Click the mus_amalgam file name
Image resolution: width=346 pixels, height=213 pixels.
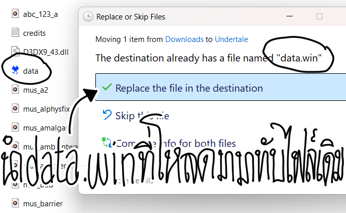click(x=45, y=128)
